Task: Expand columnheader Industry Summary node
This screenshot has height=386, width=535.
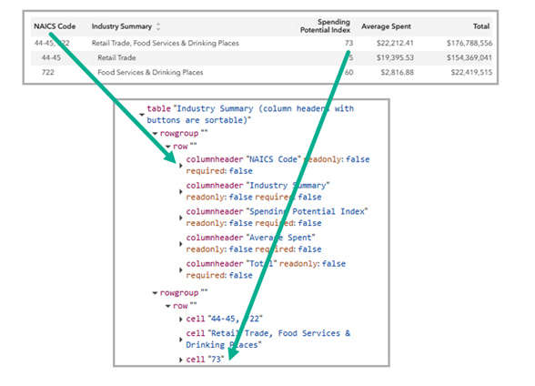Action: 181,192
